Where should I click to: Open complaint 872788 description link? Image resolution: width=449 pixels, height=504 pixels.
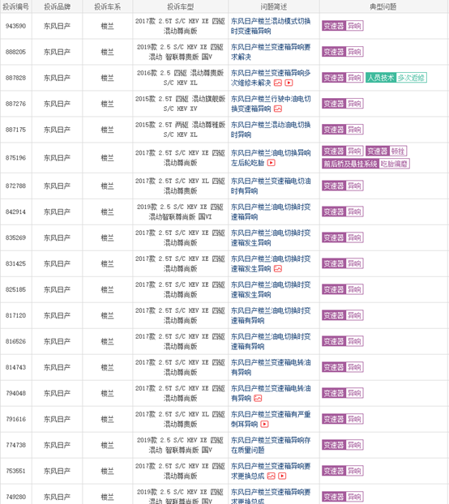tap(271, 186)
